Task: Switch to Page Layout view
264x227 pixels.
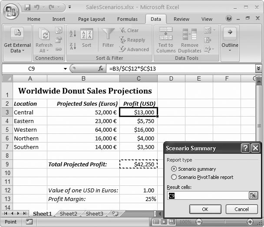Action: pos(164,222)
